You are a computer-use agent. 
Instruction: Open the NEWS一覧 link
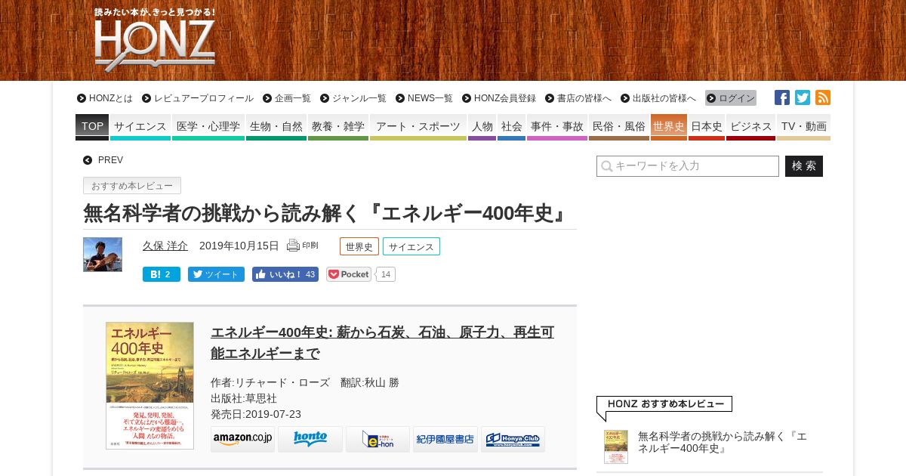(x=424, y=98)
